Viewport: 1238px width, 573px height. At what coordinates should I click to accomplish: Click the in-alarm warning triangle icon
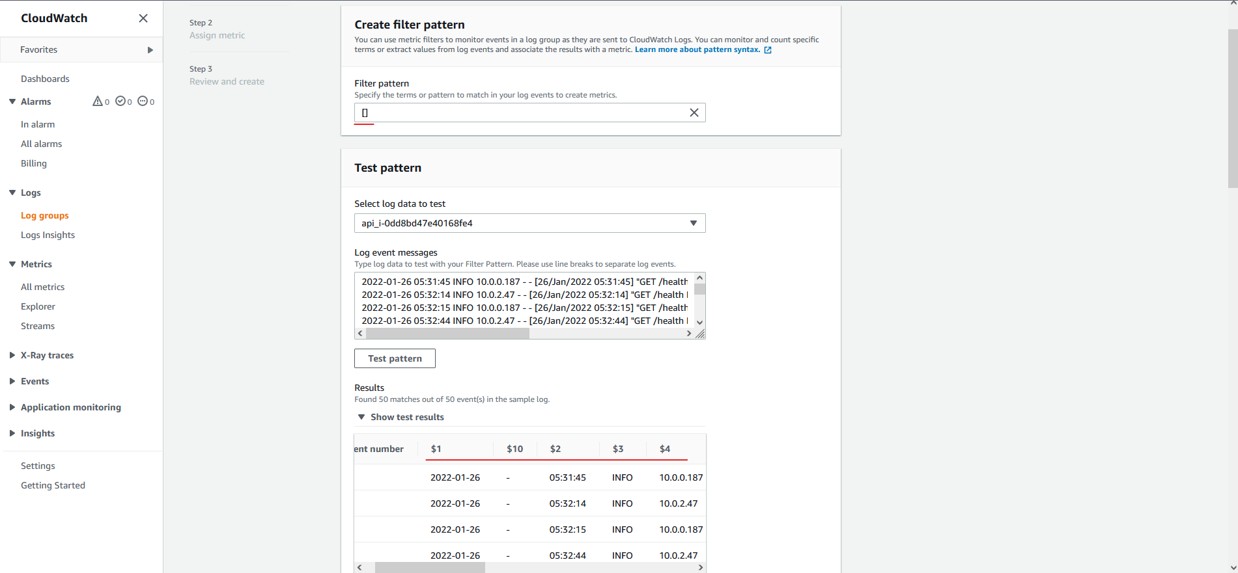coord(98,101)
